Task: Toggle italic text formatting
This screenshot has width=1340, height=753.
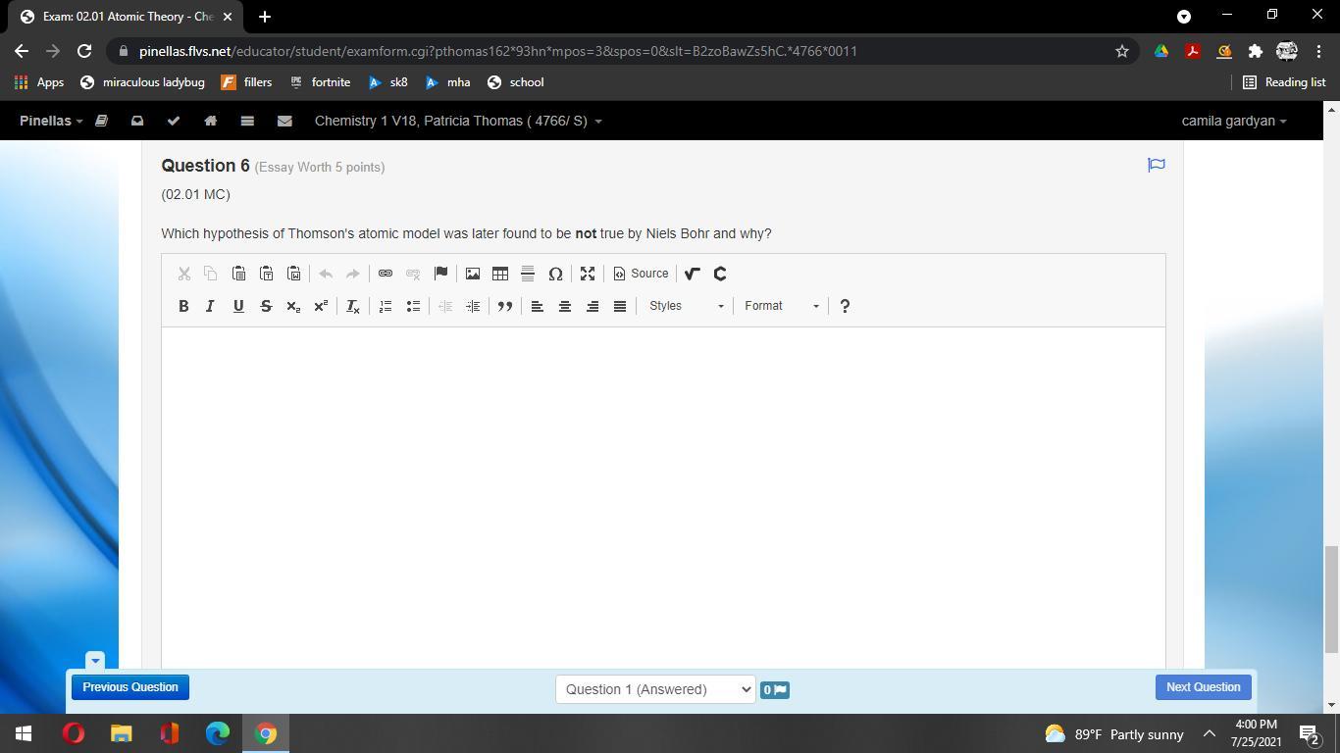Action: (x=210, y=306)
